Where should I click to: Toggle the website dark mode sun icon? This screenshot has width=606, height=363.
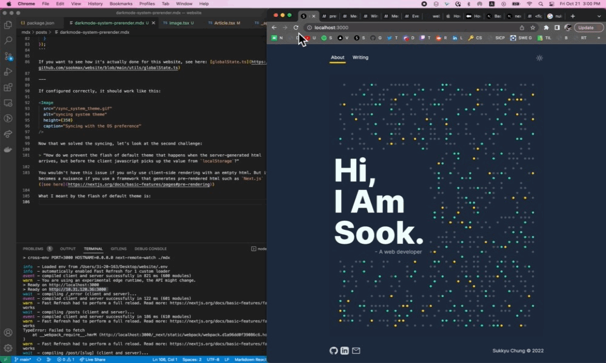point(539,58)
